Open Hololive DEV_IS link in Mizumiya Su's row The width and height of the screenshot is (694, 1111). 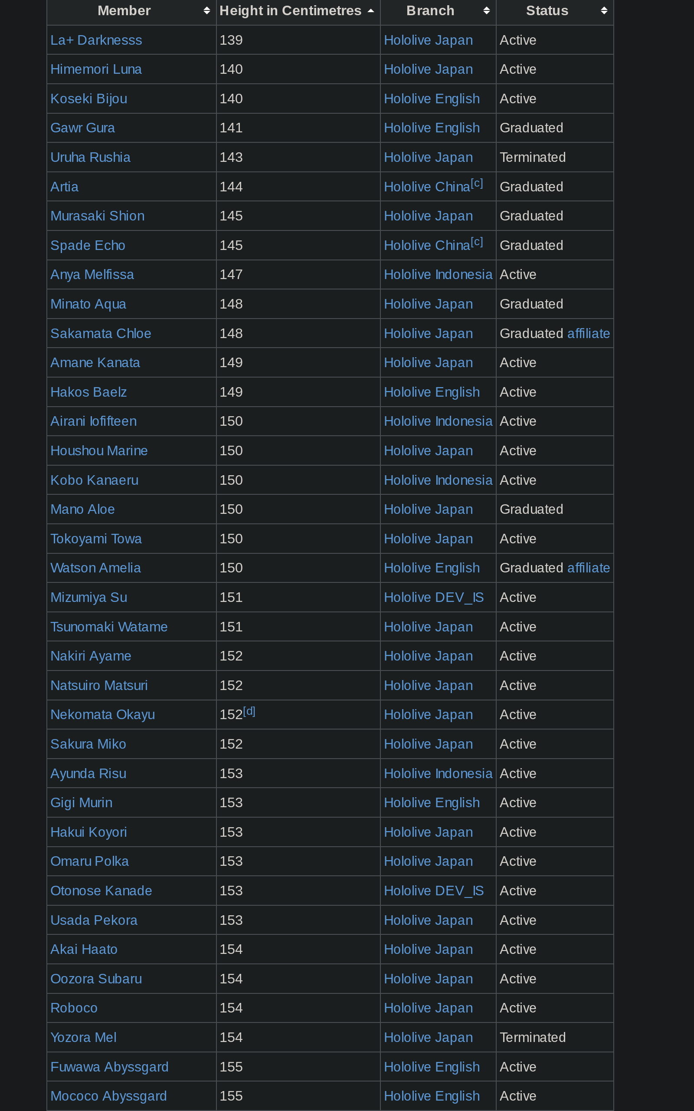pos(433,597)
